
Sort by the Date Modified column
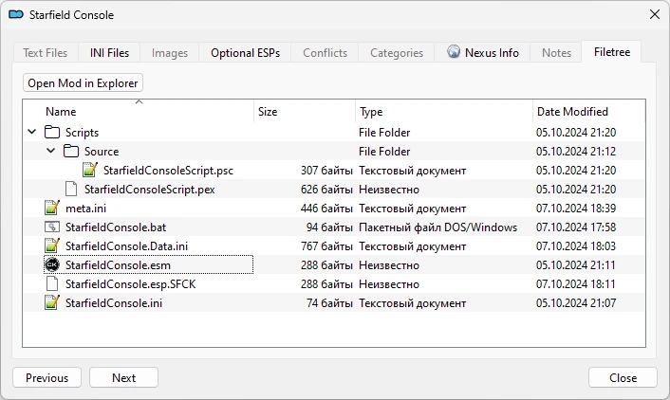[588, 112]
